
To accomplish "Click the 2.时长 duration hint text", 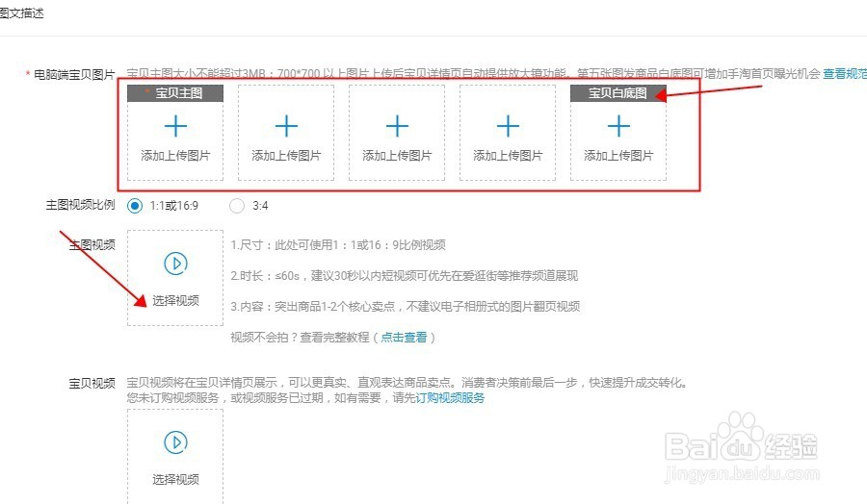I will [x=405, y=275].
